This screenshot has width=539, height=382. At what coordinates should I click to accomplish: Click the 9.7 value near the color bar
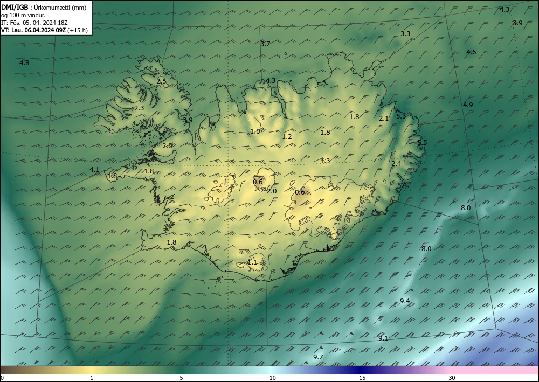click(x=319, y=357)
